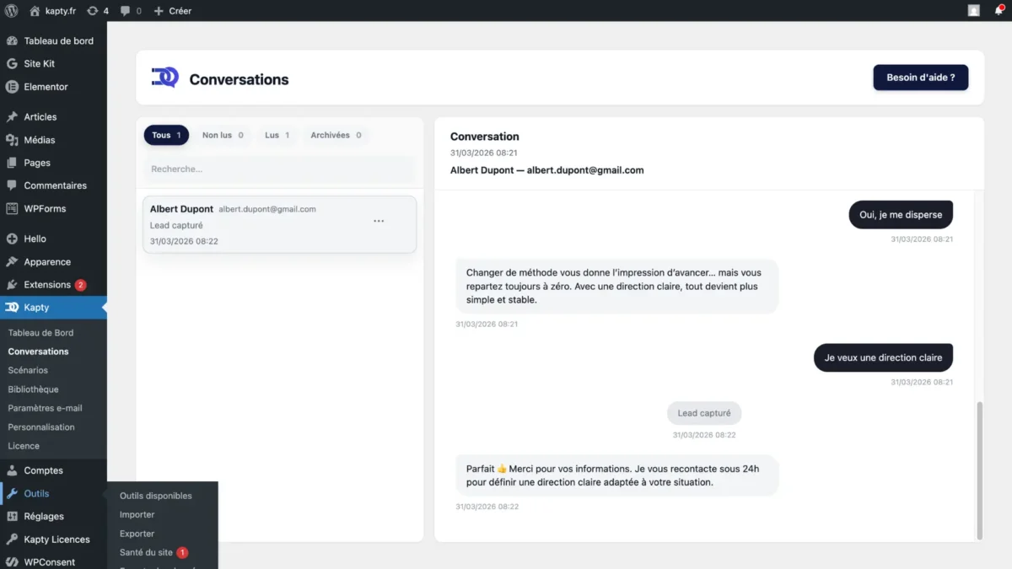Expand the conversation options ellipsis menu
Screen dimensions: 1012x569
[379, 220]
